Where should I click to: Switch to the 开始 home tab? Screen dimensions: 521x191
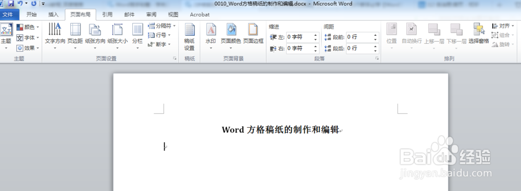tap(32, 15)
